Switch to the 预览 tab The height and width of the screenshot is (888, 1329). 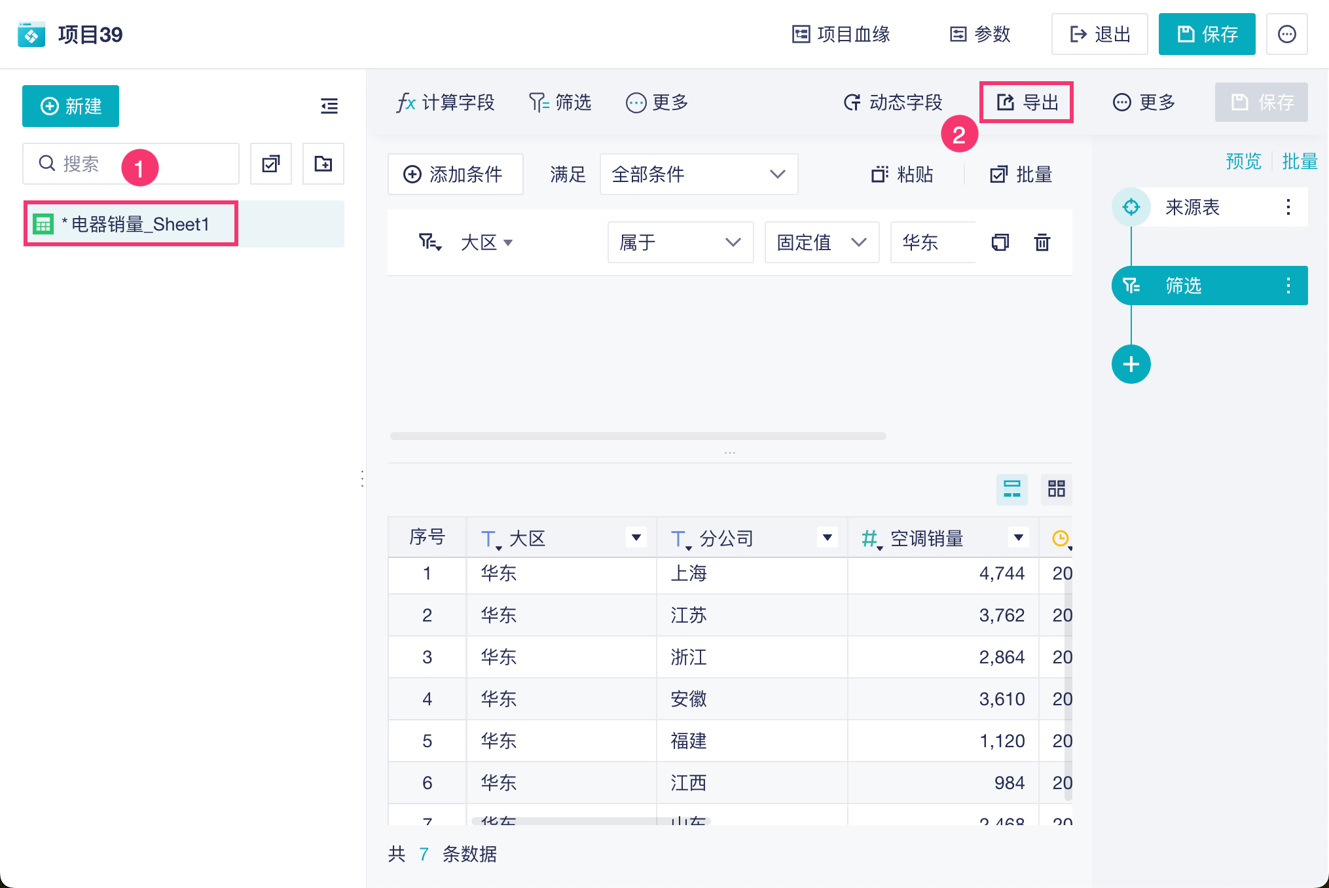1243,161
